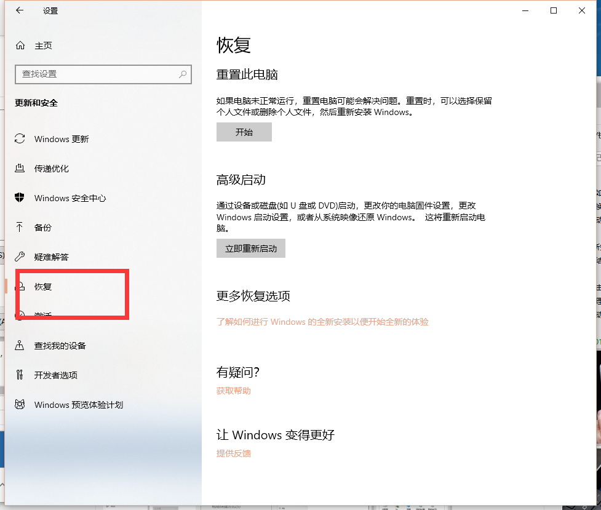Viewport: 601px width, 510px height.
Task: Open the Windows clean install link
Action: (x=322, y=322)
